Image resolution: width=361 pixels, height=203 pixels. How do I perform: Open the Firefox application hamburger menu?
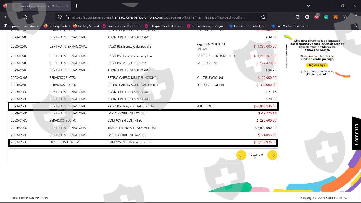[355, 17]
